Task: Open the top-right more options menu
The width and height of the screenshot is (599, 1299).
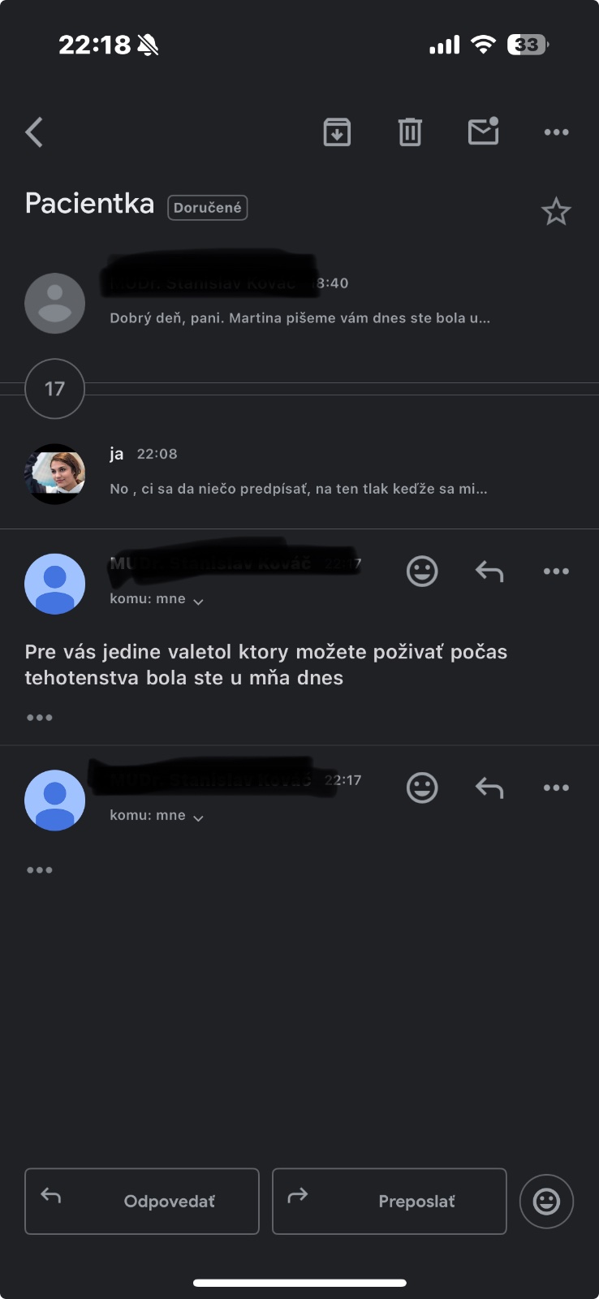Action: pyautogui.click(x=556, y=132)
